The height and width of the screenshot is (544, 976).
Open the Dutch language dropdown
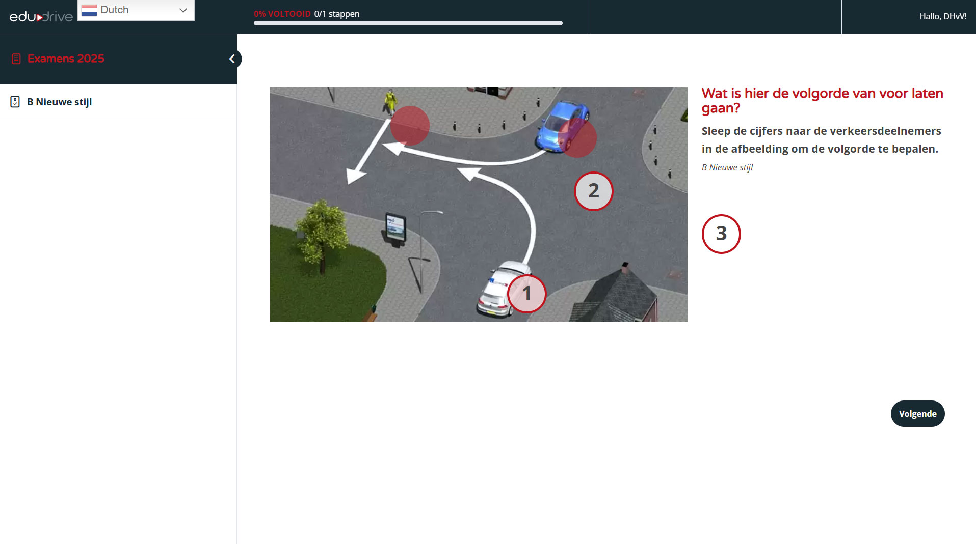click(x=136, y=10)
